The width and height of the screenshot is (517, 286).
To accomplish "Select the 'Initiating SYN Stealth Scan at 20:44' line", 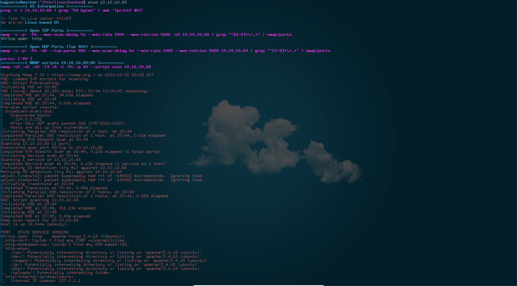I will tap(44, 139).
